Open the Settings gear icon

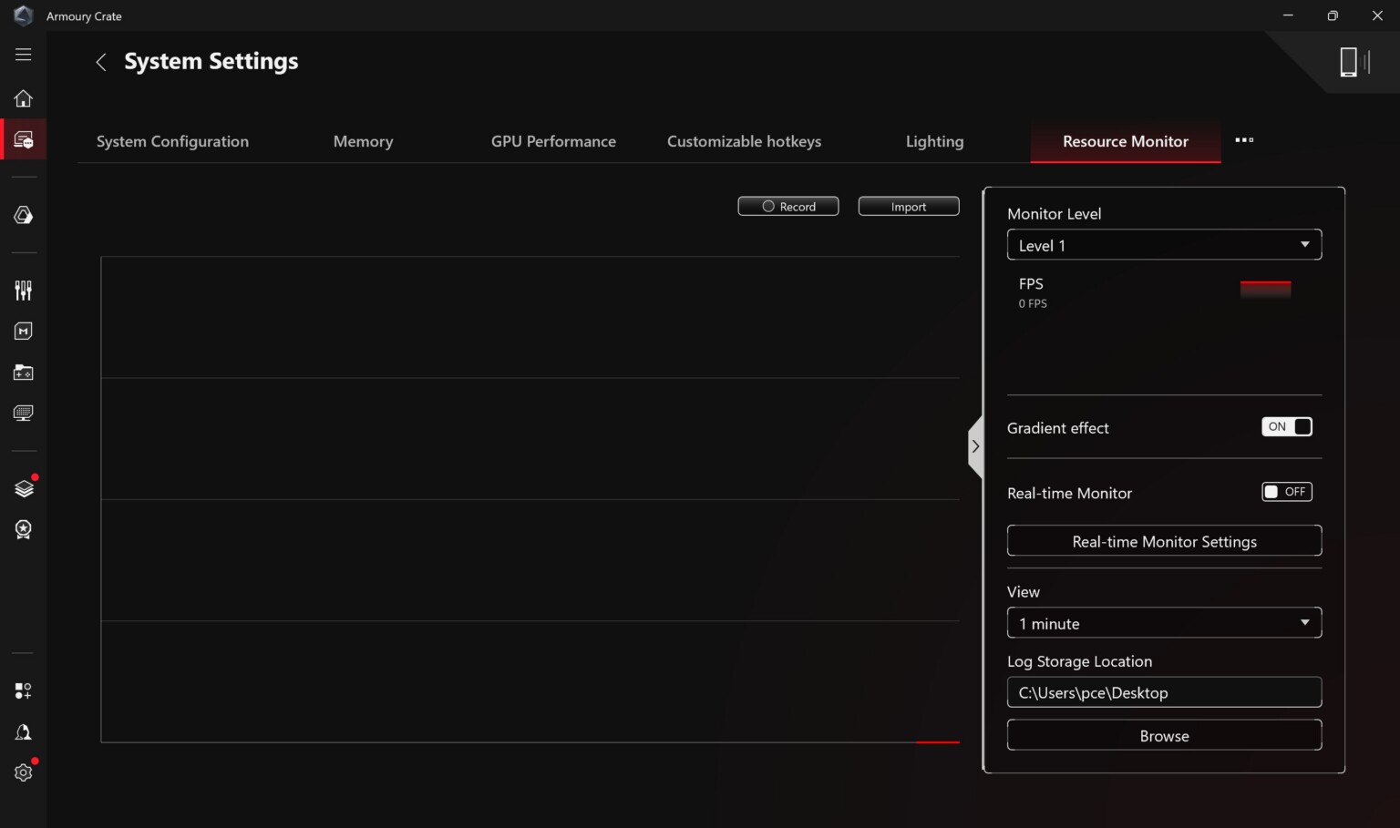[24, 772]
